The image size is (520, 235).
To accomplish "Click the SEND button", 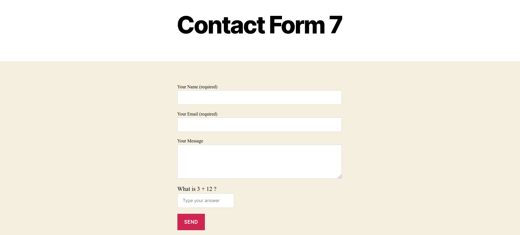I will point(191,222).
